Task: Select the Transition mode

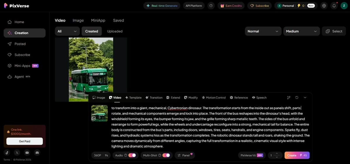Action: pyautogui.click(x=154, y=97)
